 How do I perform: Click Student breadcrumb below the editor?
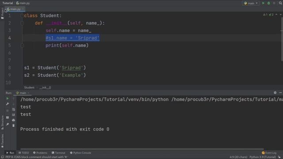[x=29, y=87]
